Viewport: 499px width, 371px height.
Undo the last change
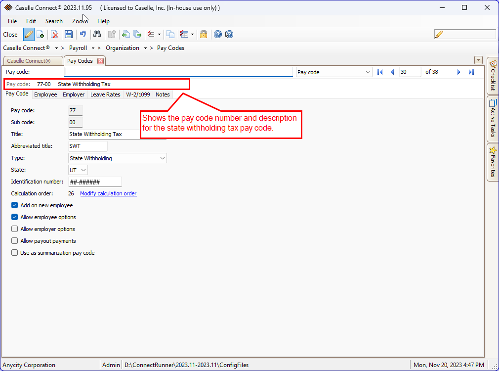[x=83, y=34]
